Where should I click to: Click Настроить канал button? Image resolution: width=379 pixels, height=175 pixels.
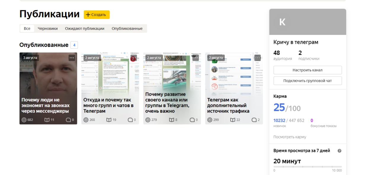point(308,70)
